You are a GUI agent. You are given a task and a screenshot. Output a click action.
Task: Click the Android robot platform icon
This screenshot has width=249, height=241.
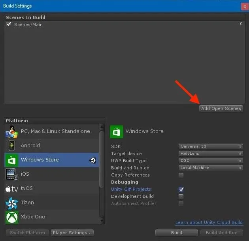pyautogui.click(x=11, y=146)
